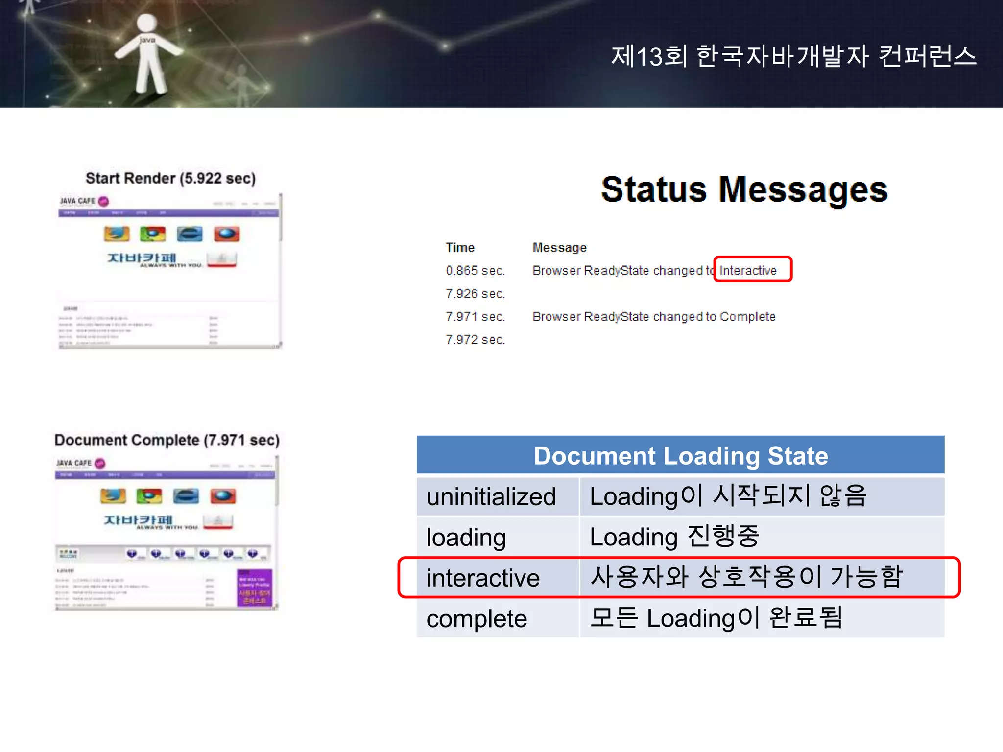
Task: Click the Start Render screenshot thumbnail
Action: pos(169,271)
